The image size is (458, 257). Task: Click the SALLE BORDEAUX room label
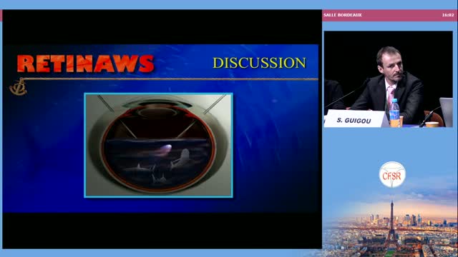(342, 15)
